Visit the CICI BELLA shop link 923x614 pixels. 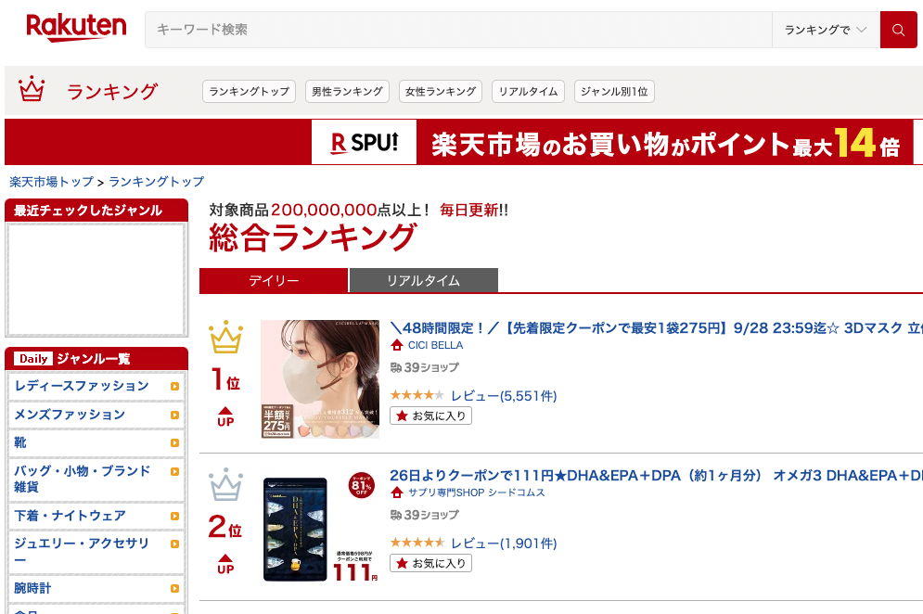(436, 346)
